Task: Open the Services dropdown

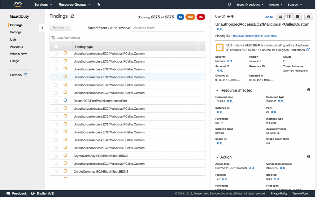Action: (x=43, y=4)
